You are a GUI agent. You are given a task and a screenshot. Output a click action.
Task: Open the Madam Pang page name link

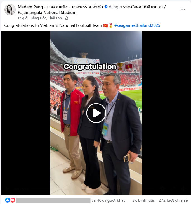coord(60,7)
